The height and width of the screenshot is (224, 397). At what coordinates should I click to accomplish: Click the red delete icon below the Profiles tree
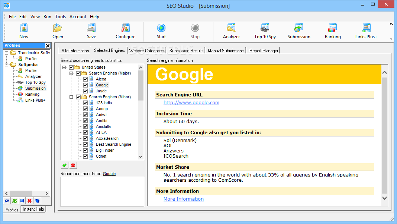pos(30,201)
